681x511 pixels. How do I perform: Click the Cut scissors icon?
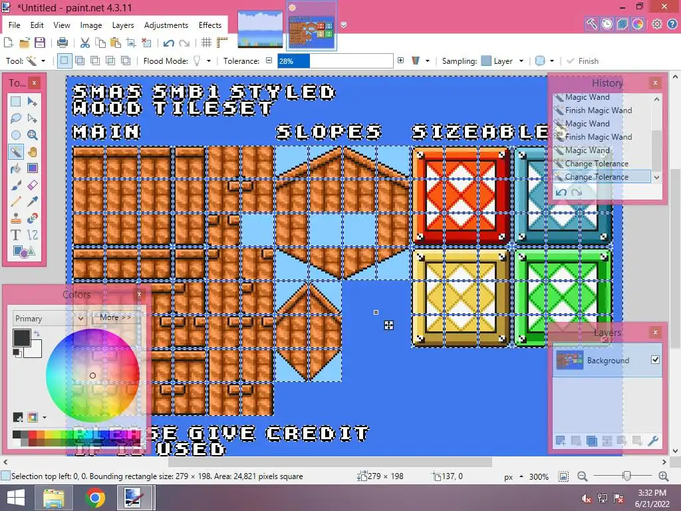(x=84, y=43)
